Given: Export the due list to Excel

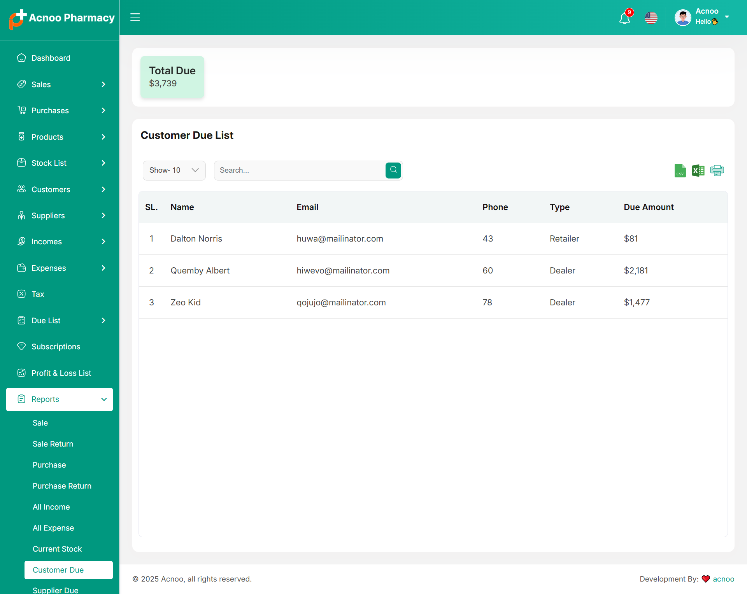Looking at the screenshot, I should click(698, 170).
